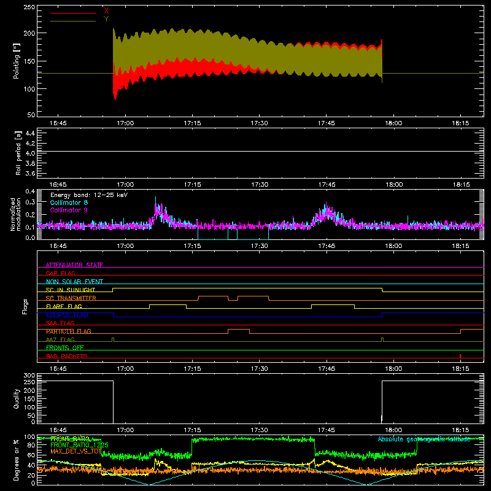Click the 18:15 label under Quality plot
The image size is (491, 491).
click(461, 430)
